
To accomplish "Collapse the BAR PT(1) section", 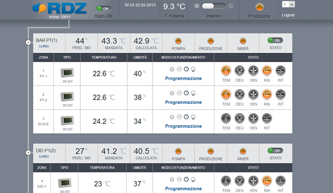I will pos(29,42).
